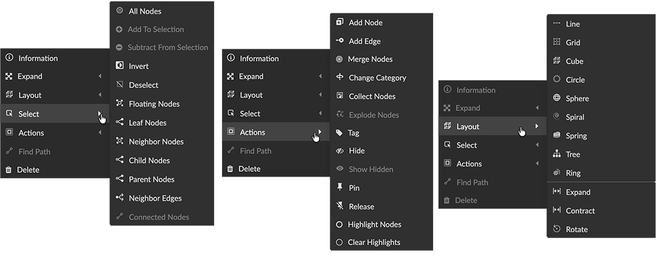Click the Clear Highlights label
This screenshot has height=263, width=657.
click(374, 242)
